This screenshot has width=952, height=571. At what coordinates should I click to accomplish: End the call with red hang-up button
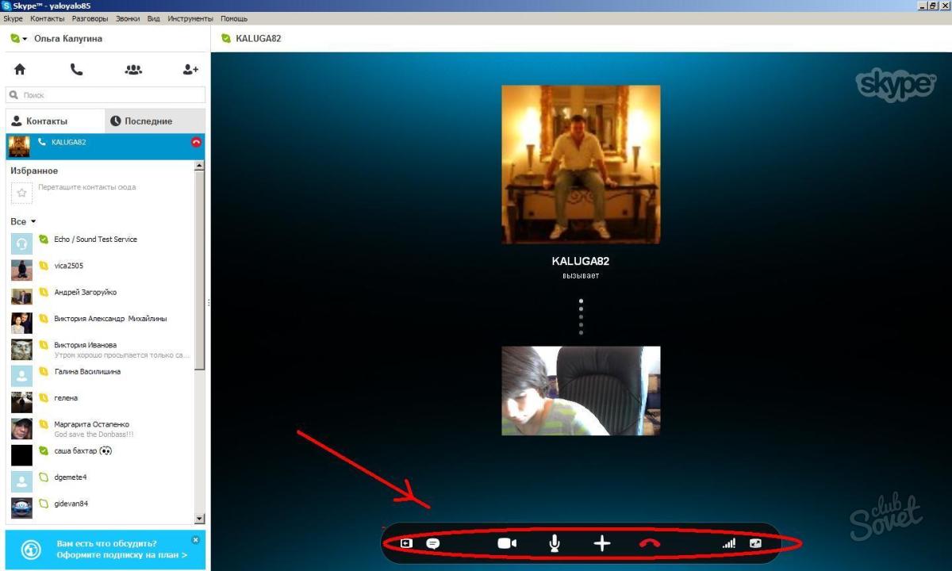pos(650,544)
